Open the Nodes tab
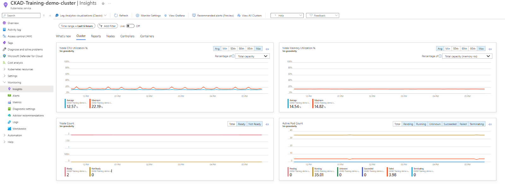 110,36
